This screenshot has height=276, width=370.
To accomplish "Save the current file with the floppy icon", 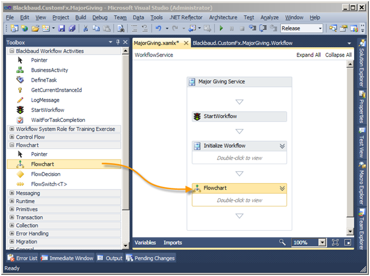I will coord(62,28).
